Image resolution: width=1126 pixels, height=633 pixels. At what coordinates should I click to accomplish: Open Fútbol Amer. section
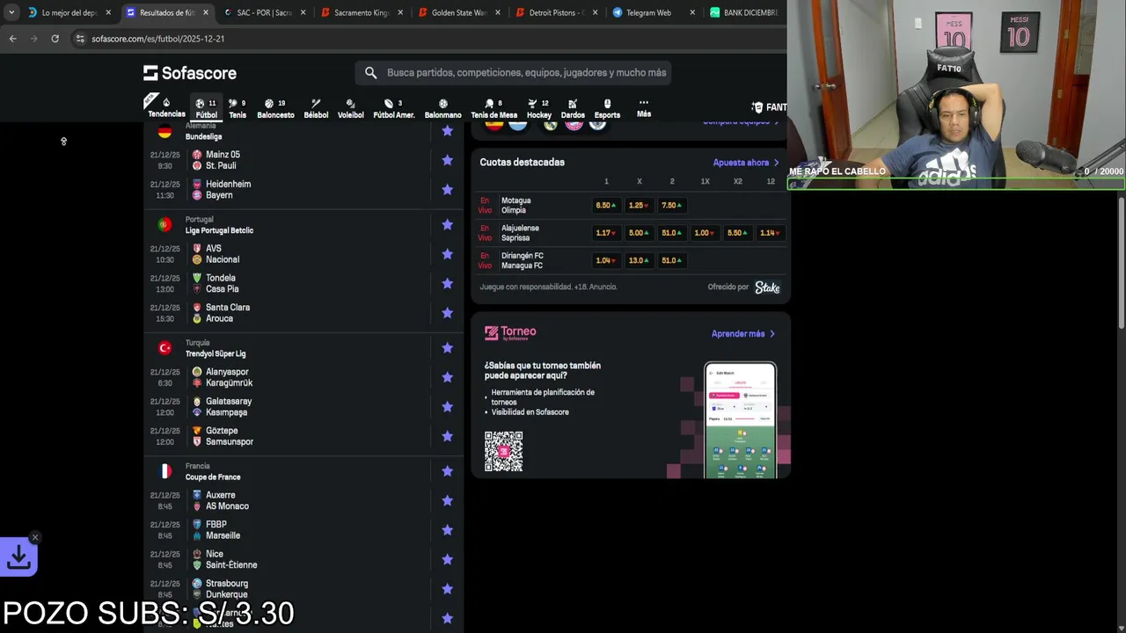(x=393, y=107)
